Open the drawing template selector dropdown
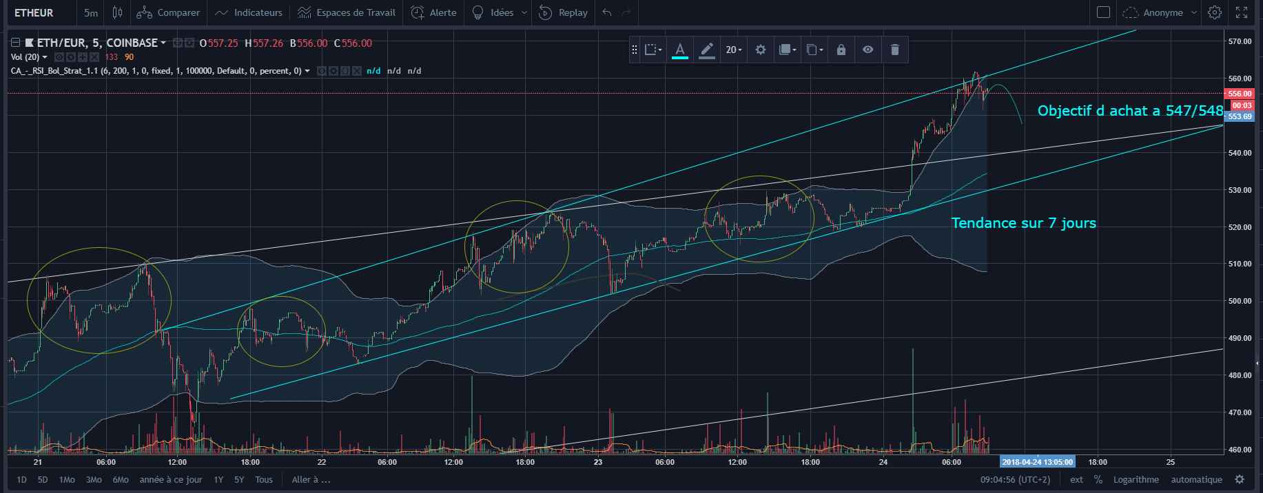 (x=653, y=50)
